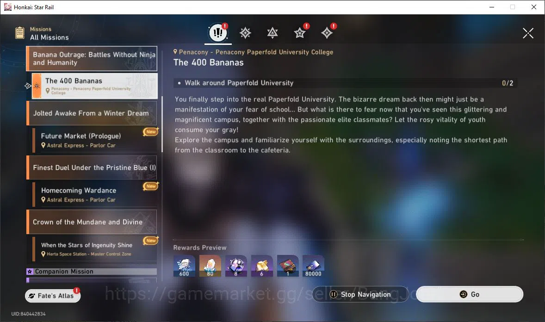
Task: Select the All Missions filter tab icon
Action: [x=218, y=33]
